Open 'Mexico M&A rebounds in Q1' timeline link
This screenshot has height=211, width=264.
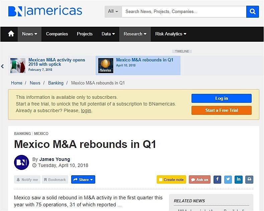pyautogui.click(x=145, y=60)
